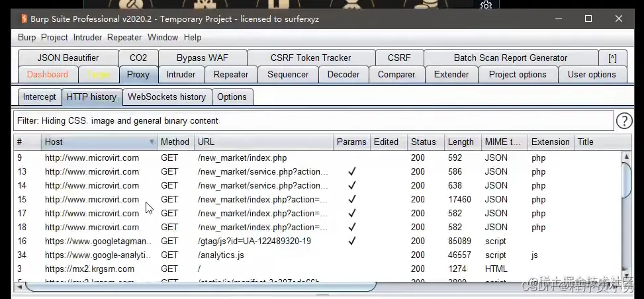Click the vertical scrollbar of history table
The height and width of the screenshot is (299, 644).
(x=627, y=180)
